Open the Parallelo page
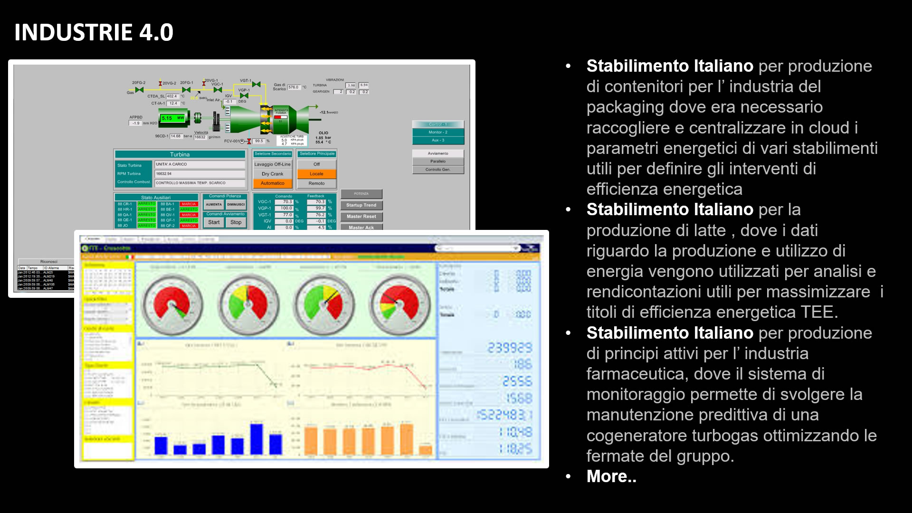Image resolution: width=912 pixels, height=513 pixels. [438, 161]
